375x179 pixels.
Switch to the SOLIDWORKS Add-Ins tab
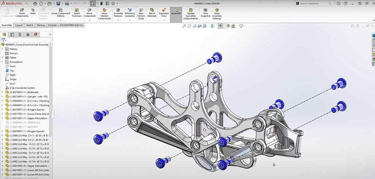click(x=71, y=25)
